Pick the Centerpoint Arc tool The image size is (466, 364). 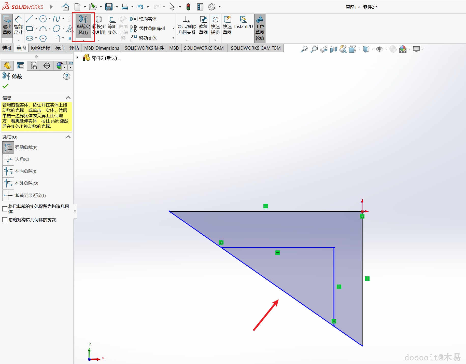coord(43,28)
